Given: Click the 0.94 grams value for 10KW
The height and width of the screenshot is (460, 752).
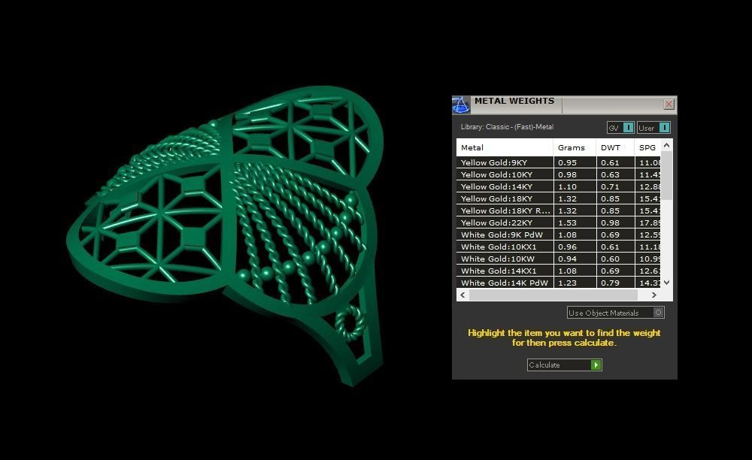Looking at the screenshot, I should (x=567, y=259).
